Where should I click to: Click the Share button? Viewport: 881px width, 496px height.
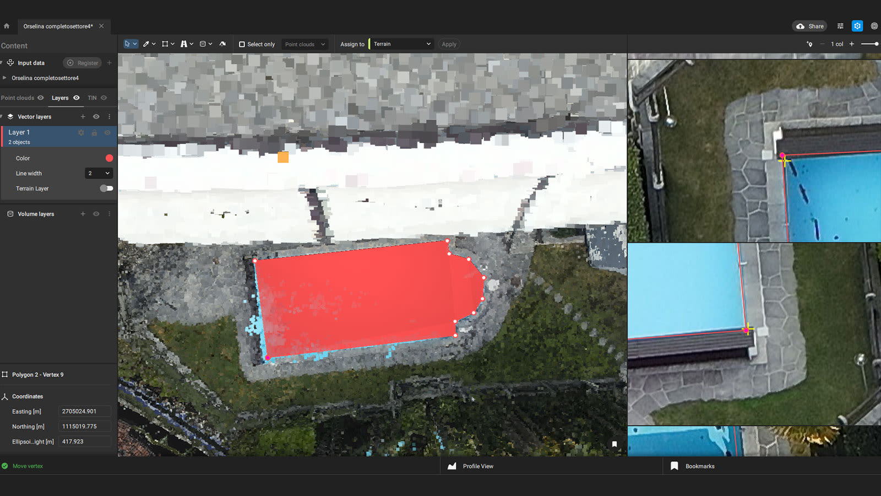[x=809, y=26]
